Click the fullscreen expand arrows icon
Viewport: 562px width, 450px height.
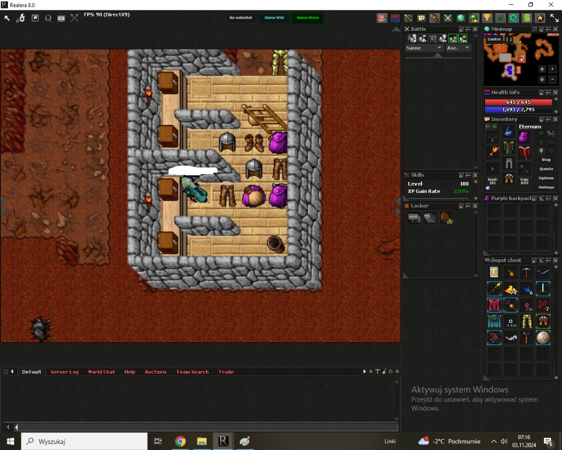tap(554, 18)
